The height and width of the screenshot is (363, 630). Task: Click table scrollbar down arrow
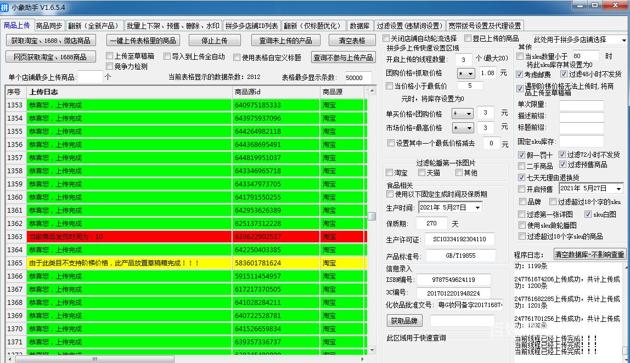(372, 350)
